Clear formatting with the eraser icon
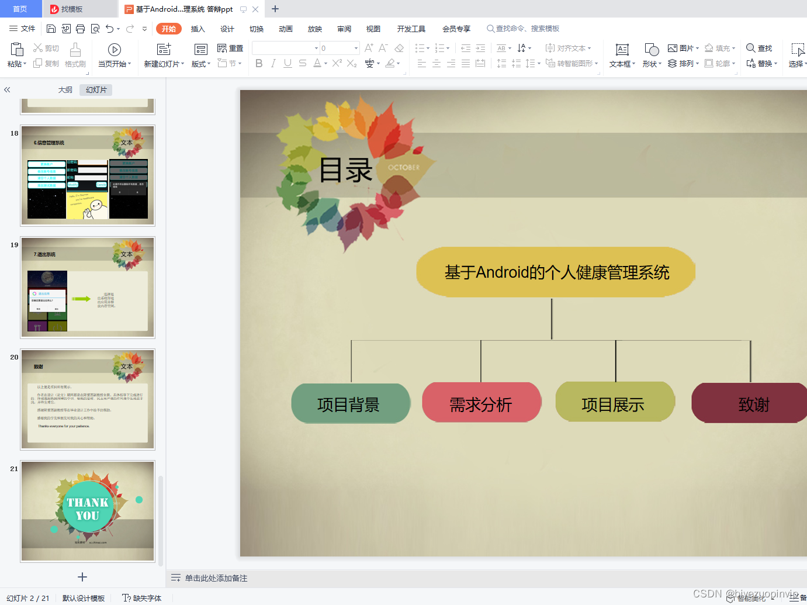The image size is (807, 605). coord(399,48)
